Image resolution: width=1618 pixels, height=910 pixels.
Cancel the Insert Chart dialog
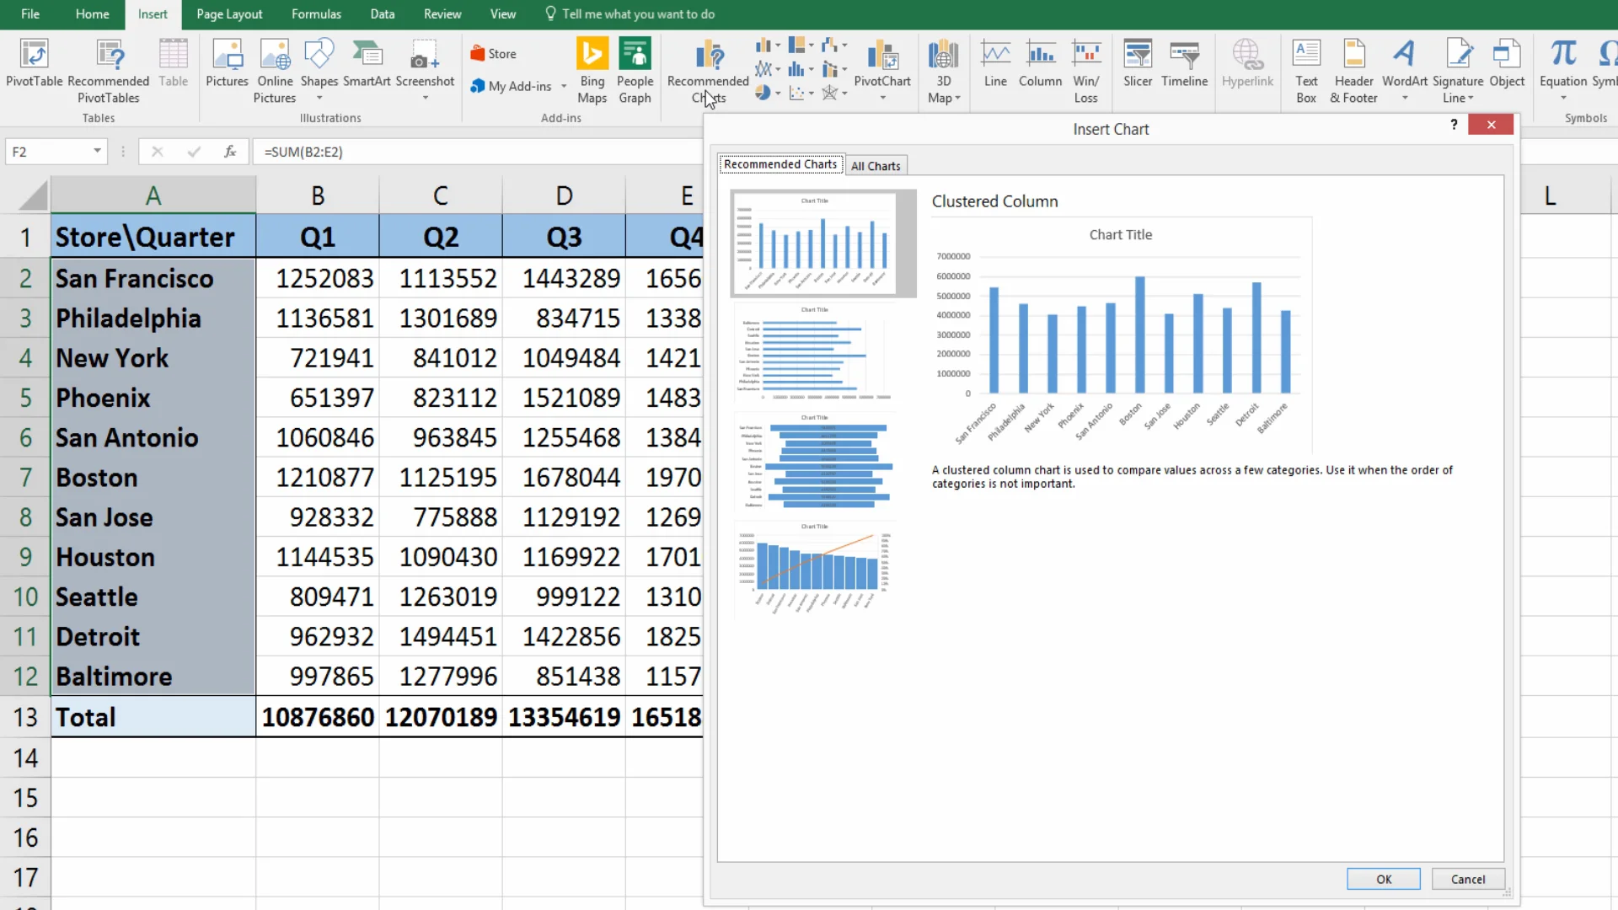[x=1467, y=879]
